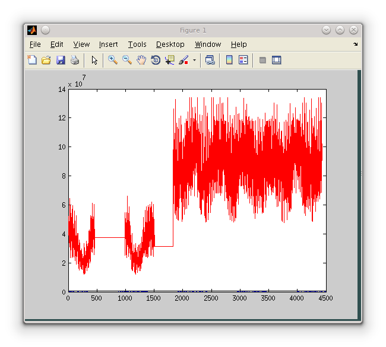Image resolution: width=386 pixels, height=347 pixels.
Task: Open a file using folder icon
Action: (46, 60)
